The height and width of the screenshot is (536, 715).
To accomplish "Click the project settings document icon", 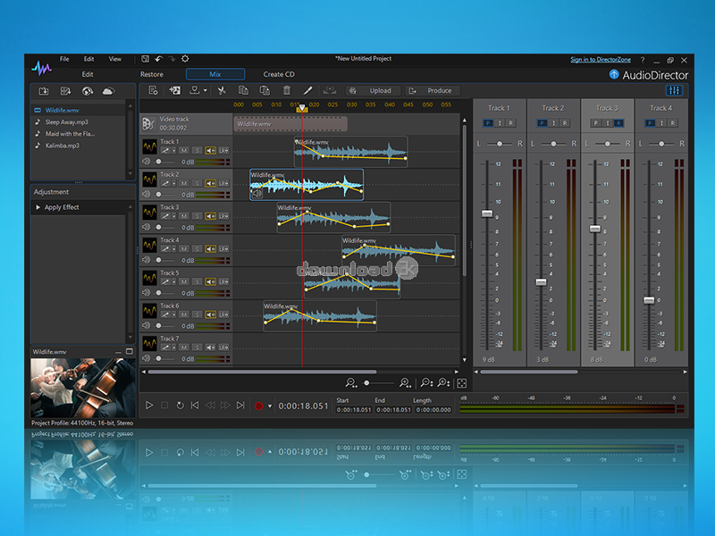I will coord(153,91).
